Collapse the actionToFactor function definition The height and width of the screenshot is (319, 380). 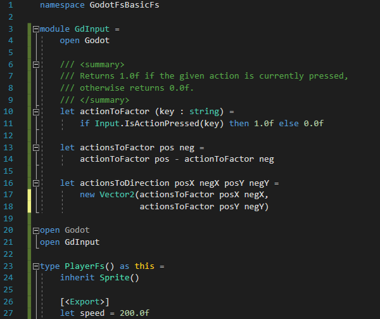35,112
